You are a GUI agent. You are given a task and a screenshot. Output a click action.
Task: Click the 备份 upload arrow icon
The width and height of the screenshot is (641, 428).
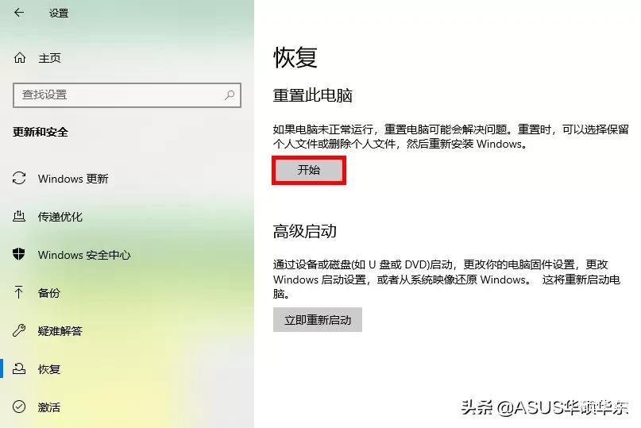click(x=19, y=292)
